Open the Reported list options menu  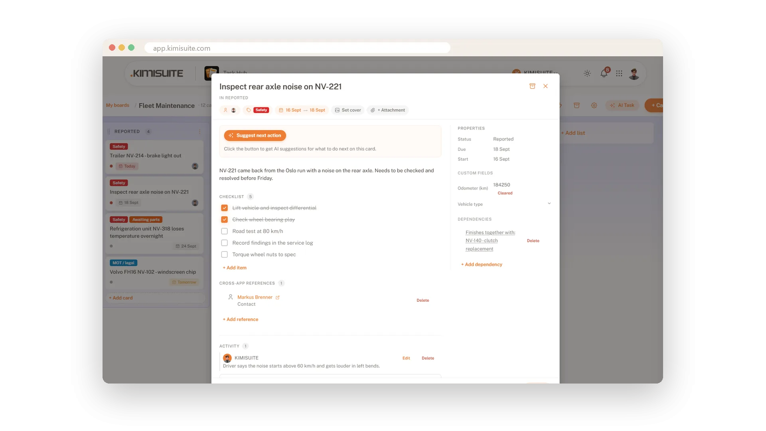(x=200, y=132)
